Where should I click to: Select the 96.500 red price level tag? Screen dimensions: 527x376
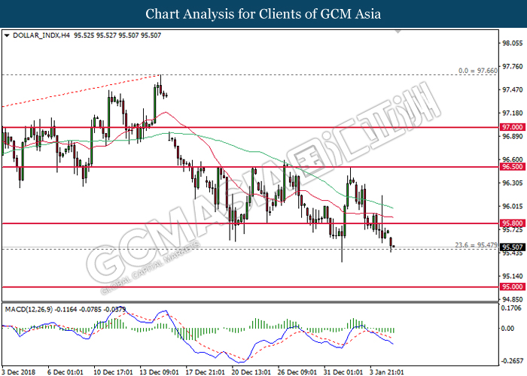(x=512, y=167)
